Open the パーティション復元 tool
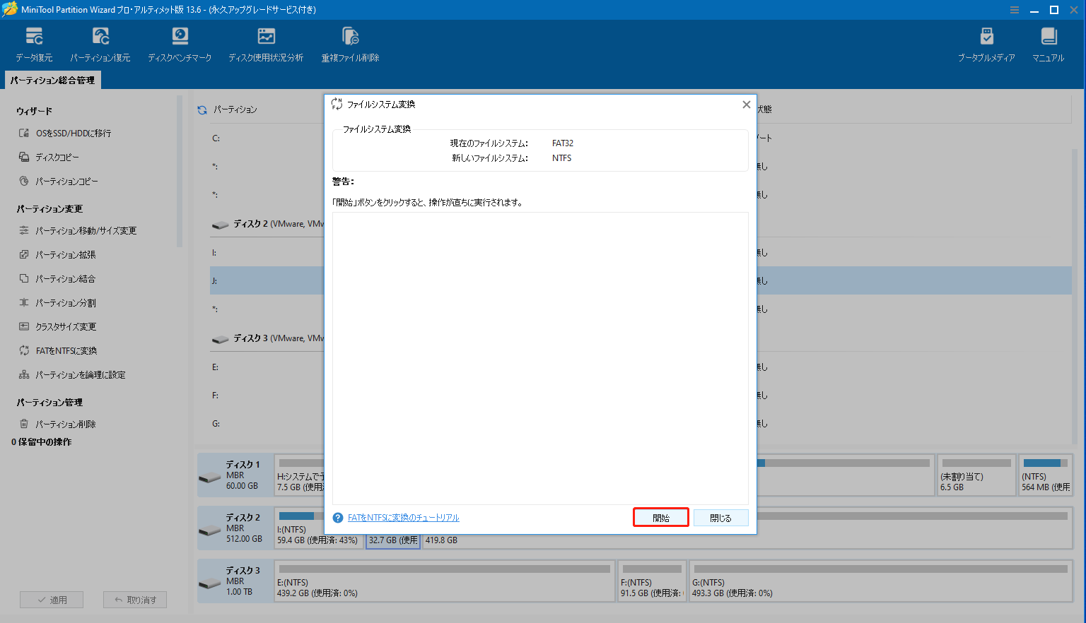 (x=100, y=44)
